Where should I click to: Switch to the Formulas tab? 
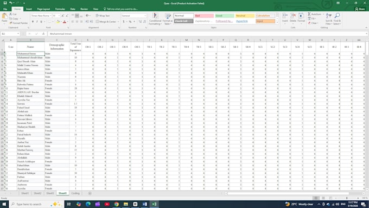coord(60,9)
